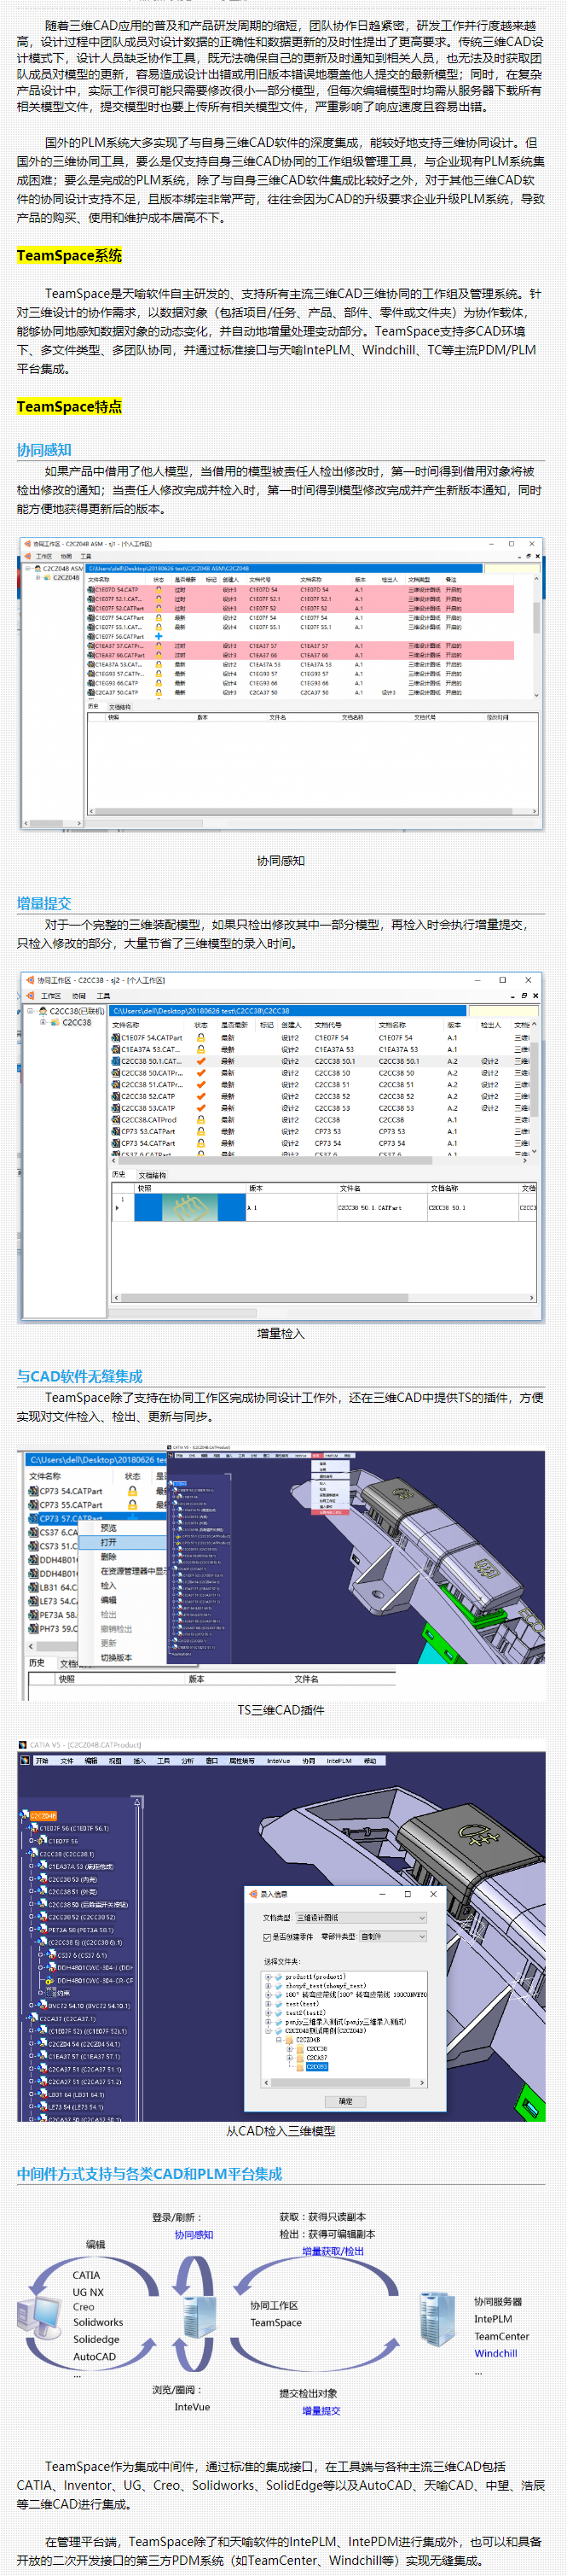Click the horizontal scrollbar in check-in dialog file tree
This screenshot has height=2576, width=567.
pyautogui.click(x=345, y=2082)
